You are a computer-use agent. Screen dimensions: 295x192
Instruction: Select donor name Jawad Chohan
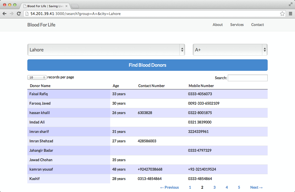(x=41, y=160)
